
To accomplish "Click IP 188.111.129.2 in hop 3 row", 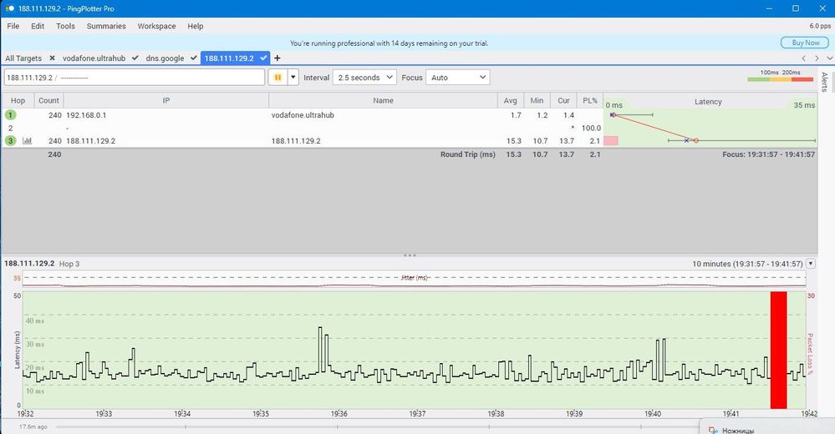I will point(90,141).
